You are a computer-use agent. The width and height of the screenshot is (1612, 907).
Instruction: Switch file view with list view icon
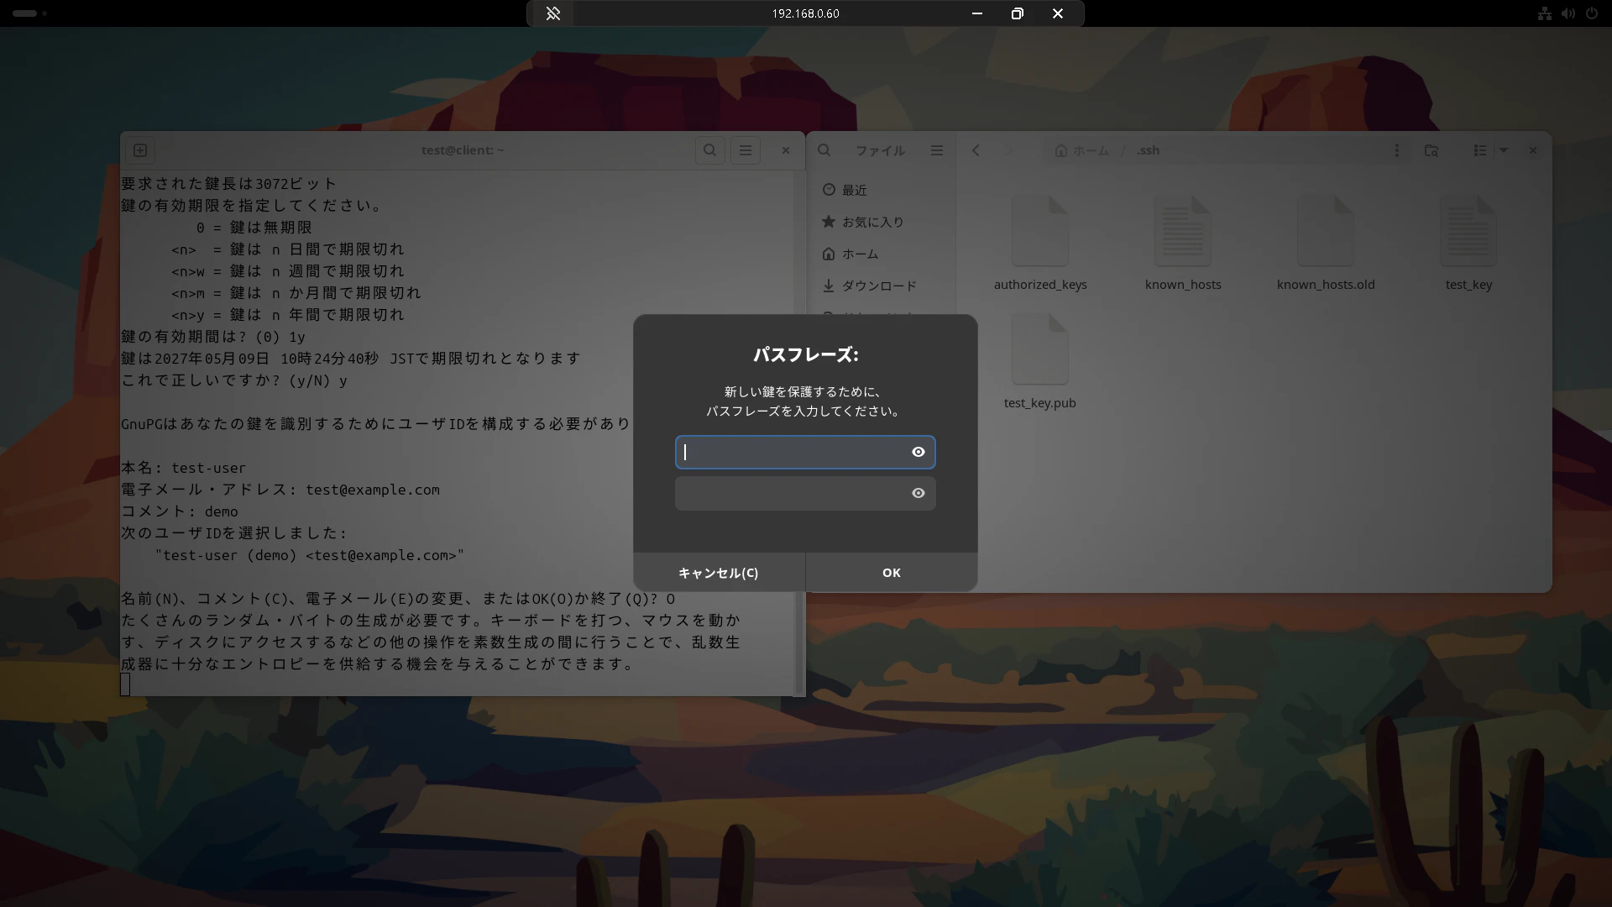tap(1480, 150)
